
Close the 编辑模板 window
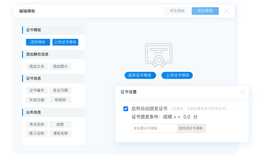coord(226,11)
